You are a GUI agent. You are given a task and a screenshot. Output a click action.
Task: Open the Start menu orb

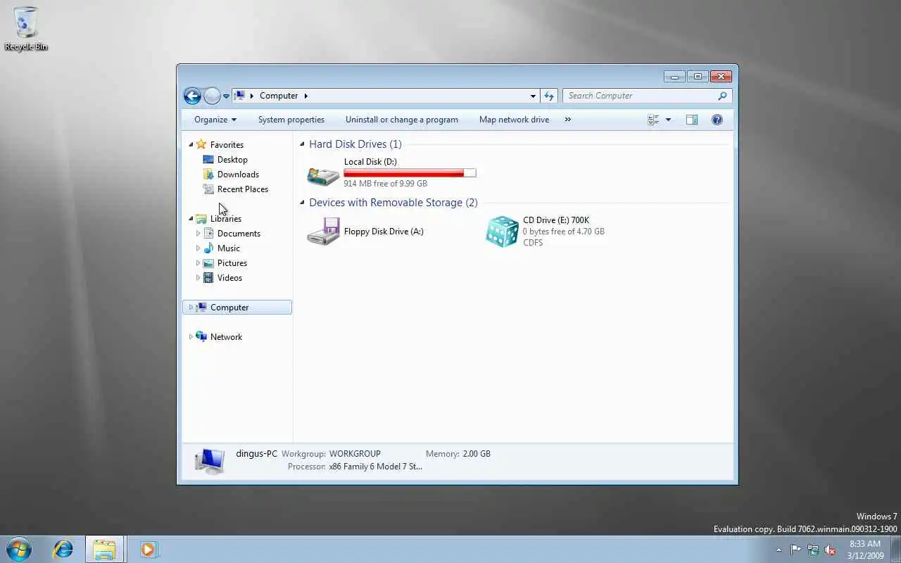pos(19,549)
